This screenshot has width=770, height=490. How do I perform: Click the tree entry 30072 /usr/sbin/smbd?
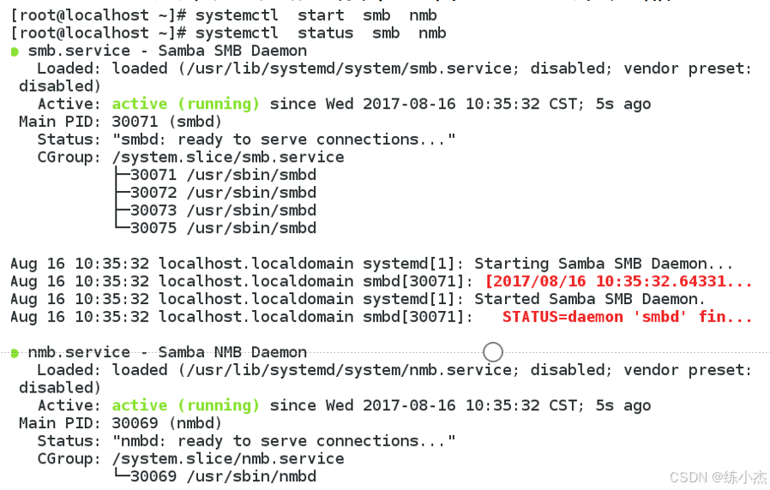(223, 193)
